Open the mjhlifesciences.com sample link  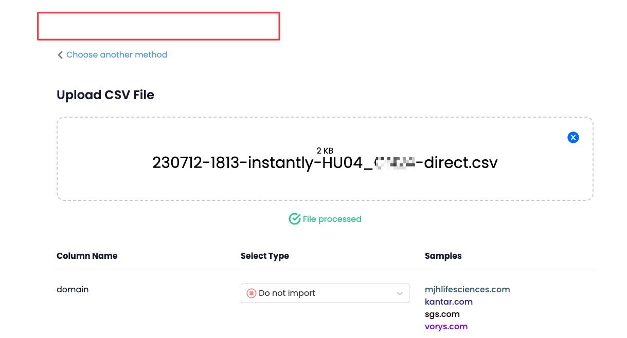(467, 290)
